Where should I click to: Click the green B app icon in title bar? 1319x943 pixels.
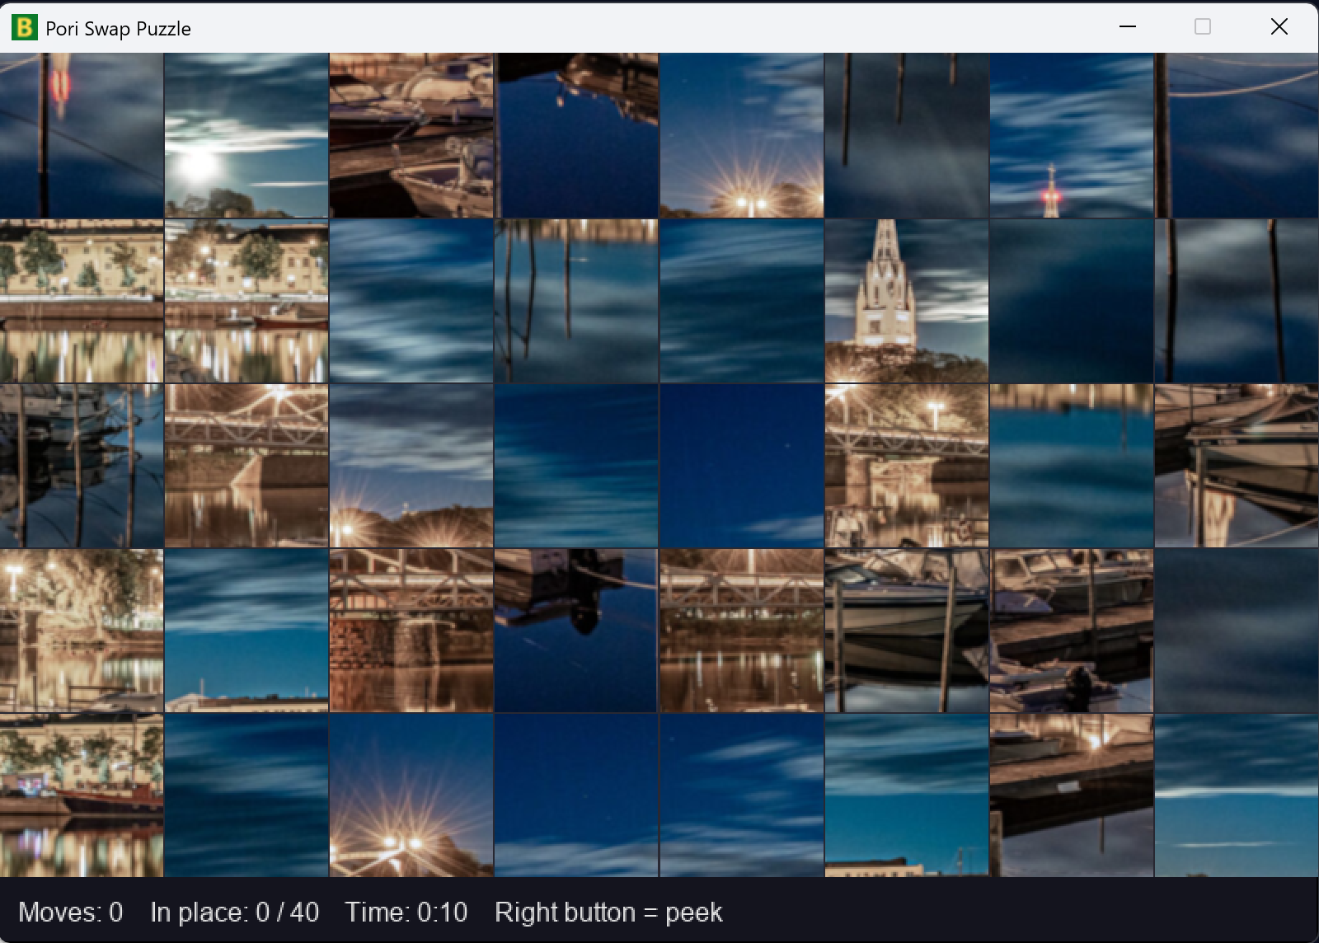25,27
